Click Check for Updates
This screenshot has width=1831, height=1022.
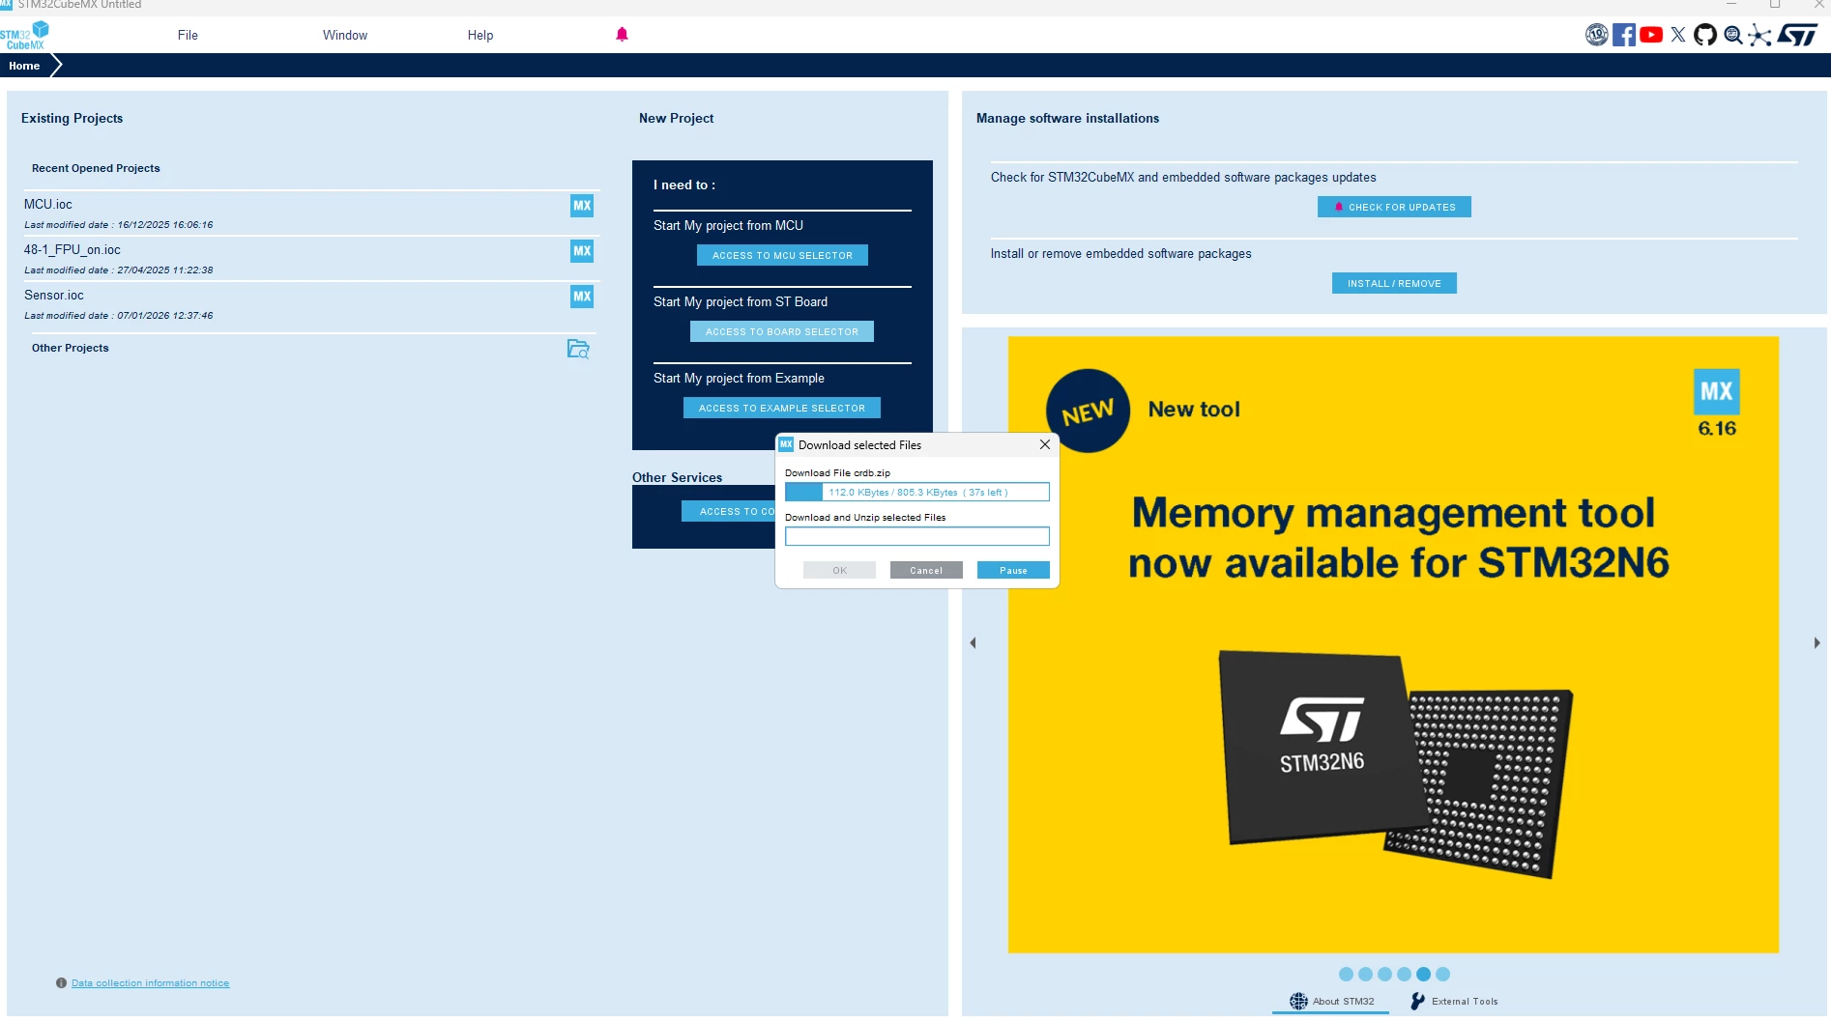pos(1394,207)
